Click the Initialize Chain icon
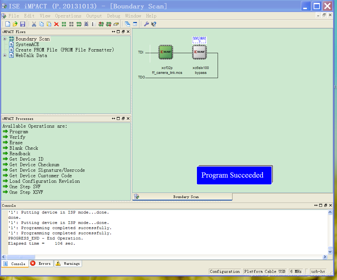337x280 pixels. pos(79,24)
